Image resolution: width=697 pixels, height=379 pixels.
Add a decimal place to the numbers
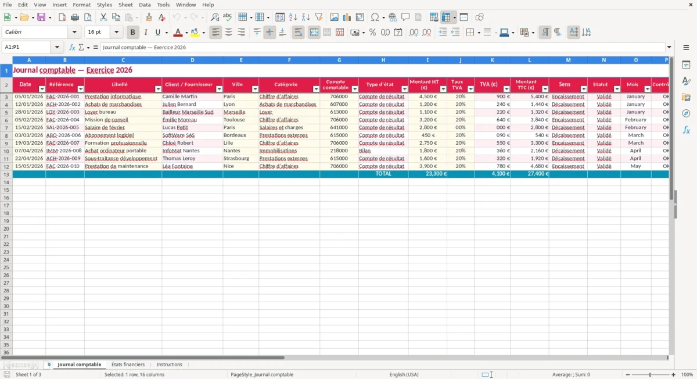414,33
